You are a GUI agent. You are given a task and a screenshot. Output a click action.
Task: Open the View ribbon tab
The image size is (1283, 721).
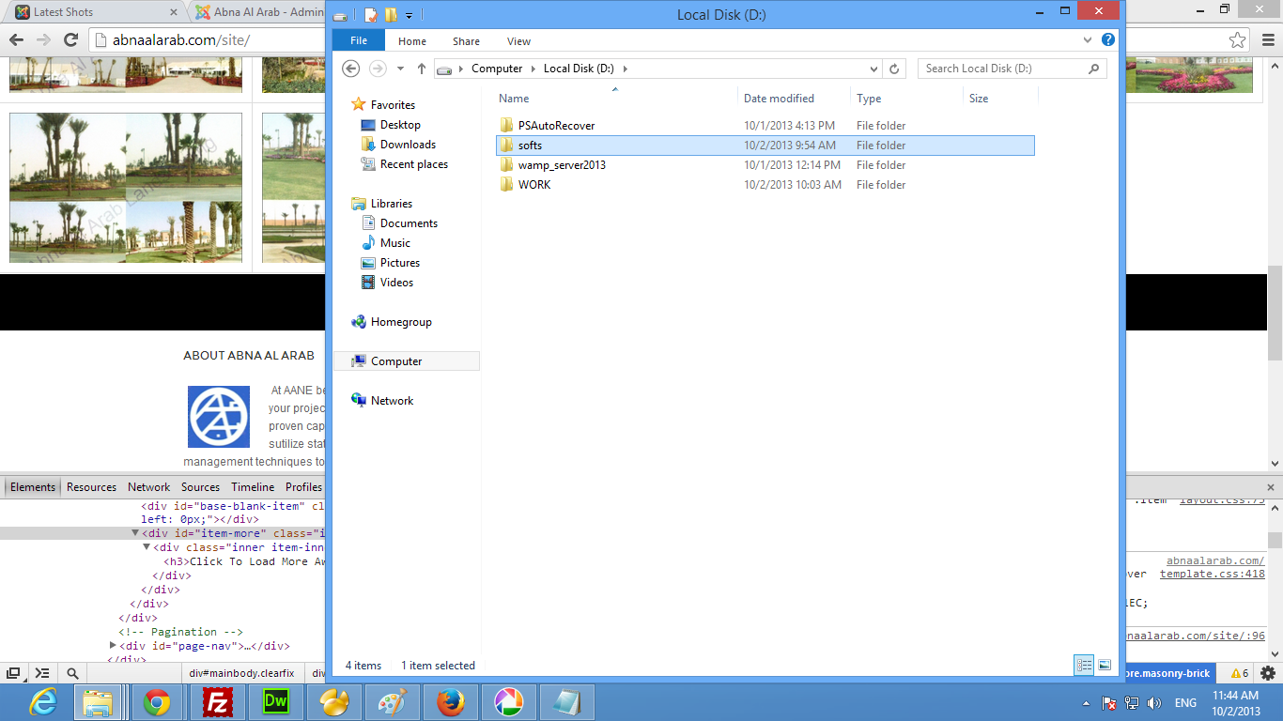tap(518, 41)
